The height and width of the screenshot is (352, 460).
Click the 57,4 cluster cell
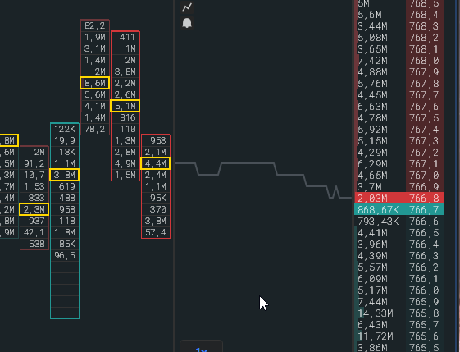click(x=156, y=232)
